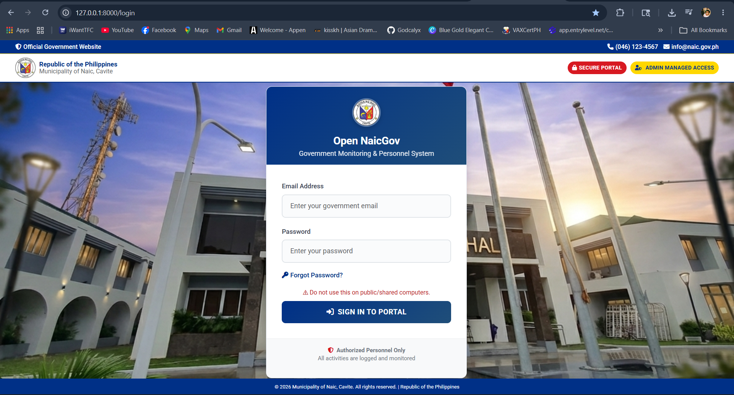Open the Apps bookmark shortcut

pos(18,30)
